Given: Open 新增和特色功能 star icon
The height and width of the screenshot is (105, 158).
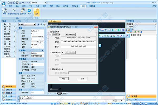Looking at the screenshot, I should [13, 11].
